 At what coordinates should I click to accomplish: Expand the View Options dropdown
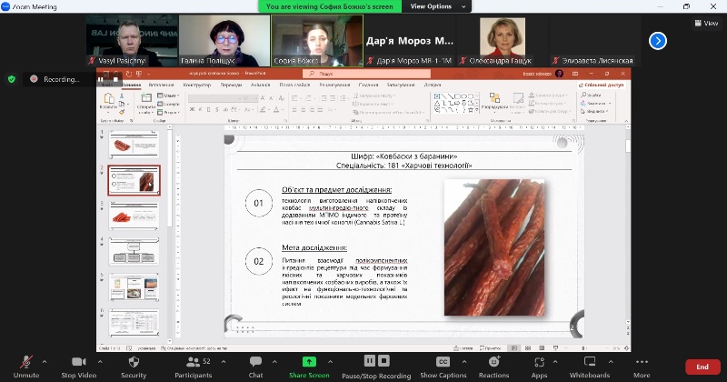click(x=435, y=6)
